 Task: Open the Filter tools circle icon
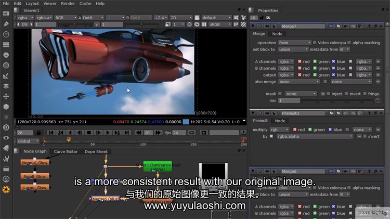tap(6, 66)
